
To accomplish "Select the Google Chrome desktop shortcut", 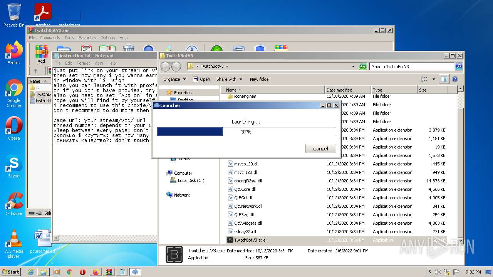I will pos(14,93).
